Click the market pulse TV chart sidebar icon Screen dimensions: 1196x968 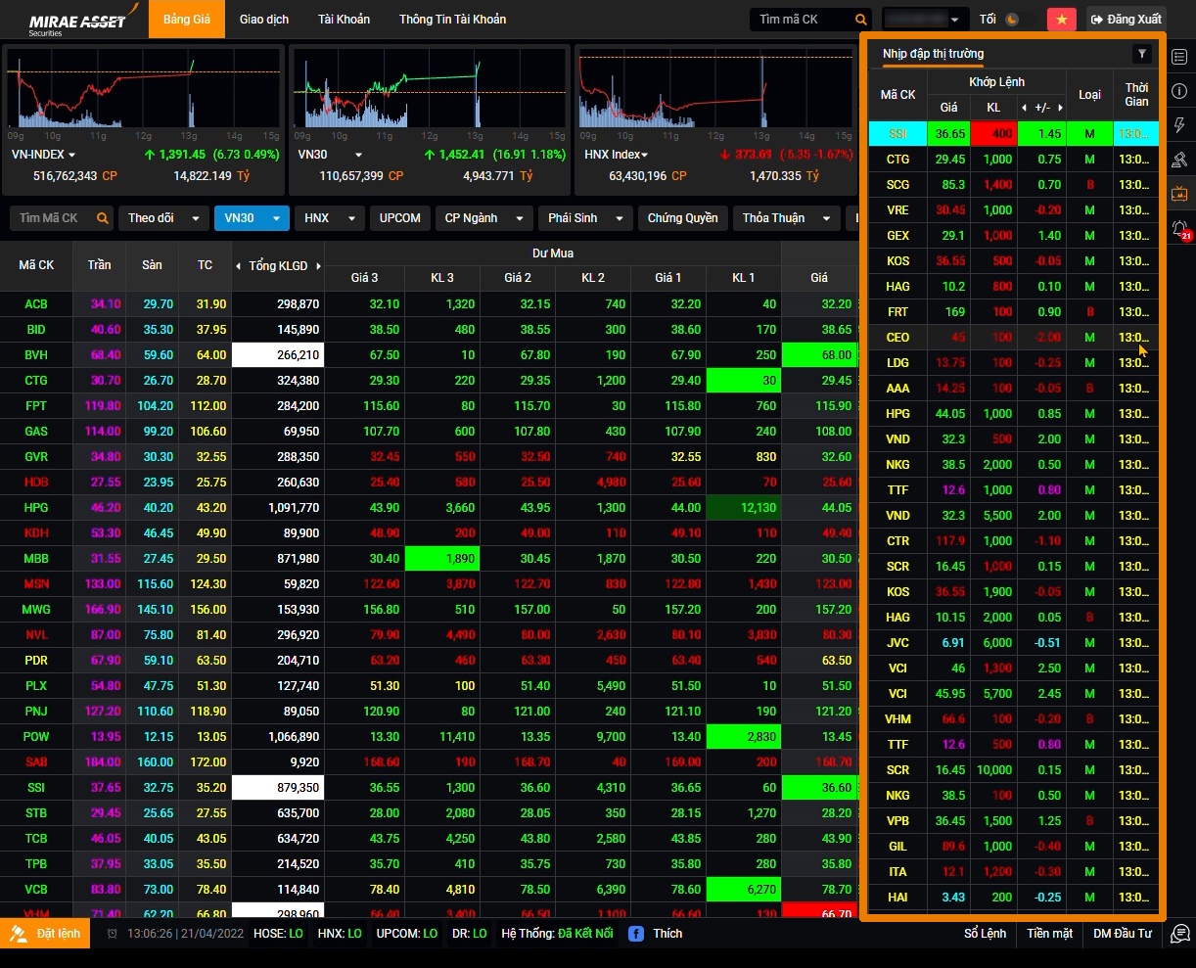click(x=1178, y=193)
